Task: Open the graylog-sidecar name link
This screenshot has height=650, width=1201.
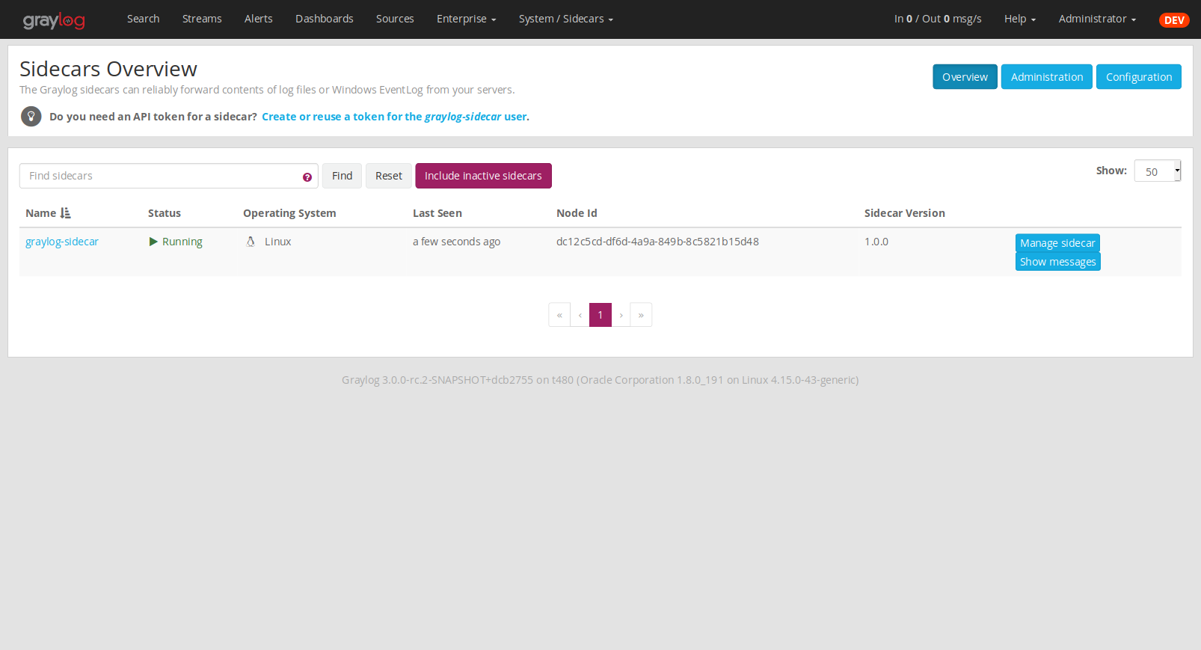Action: click(62, 242)
